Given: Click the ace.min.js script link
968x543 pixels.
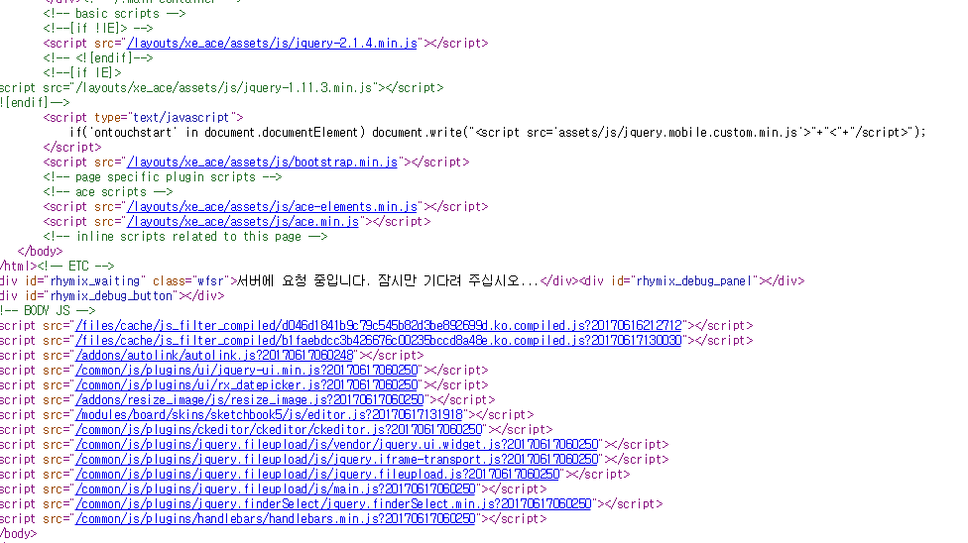Looking at the screenshot, I should pyautogui.click(x=243, y=222).
